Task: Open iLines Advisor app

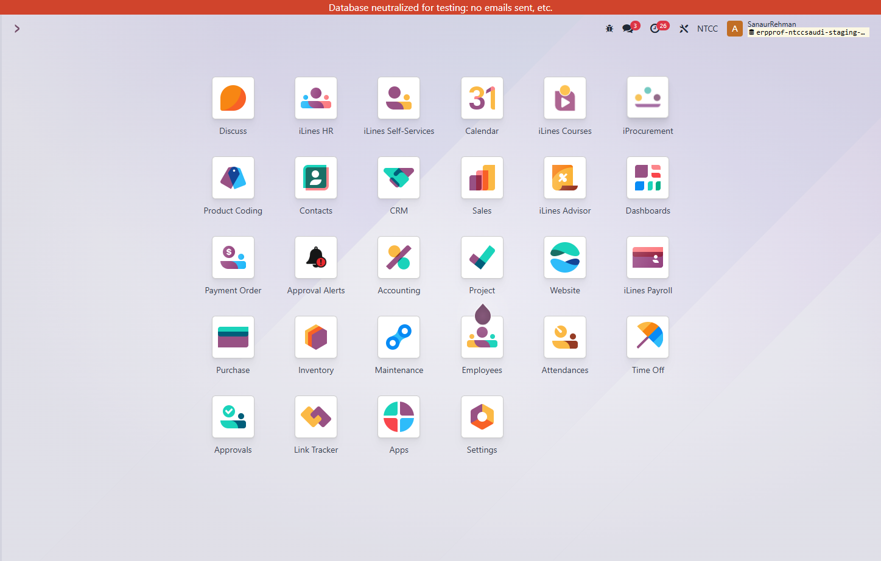Action: tap(565, 178)
